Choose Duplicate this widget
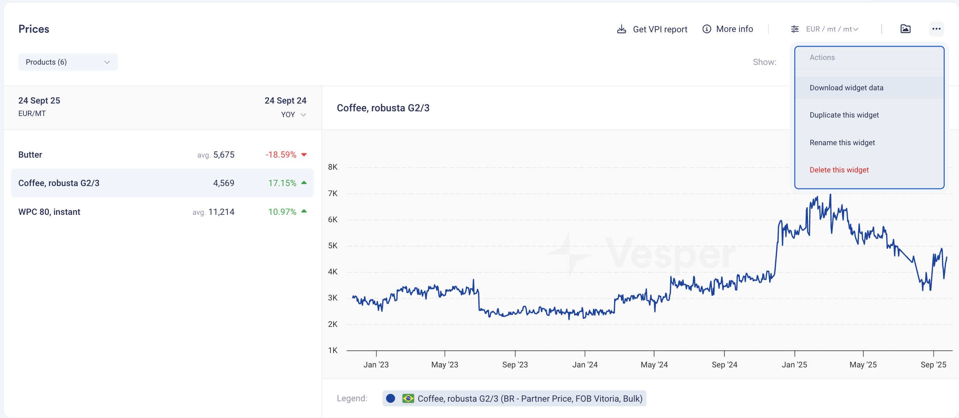Image resolution: width=959 pixels, height=418 pixels. click(x=844, y=115)
